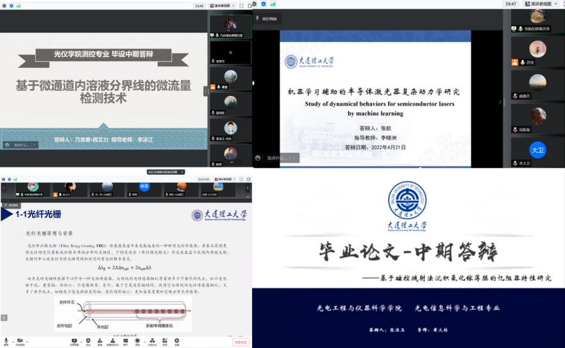Screen dimensions: 565x348
Task: Click the green signal icon in bottom-left meeting
Action: tap(15, 179)
